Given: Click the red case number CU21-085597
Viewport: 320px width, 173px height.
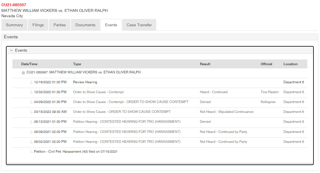Looking at the screenshot, I should click(x=14, y=5).
